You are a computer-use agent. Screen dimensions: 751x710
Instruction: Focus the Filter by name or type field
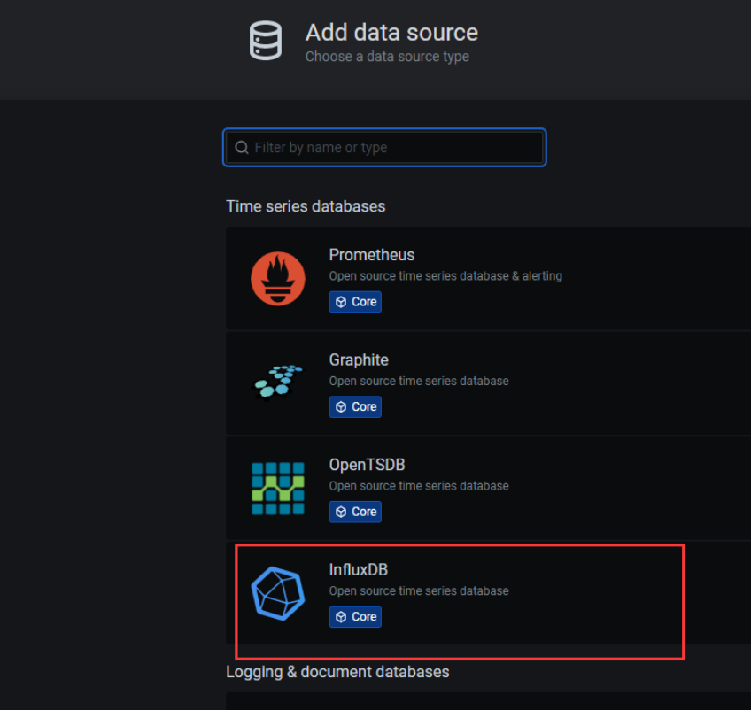(x=384, y=148)
